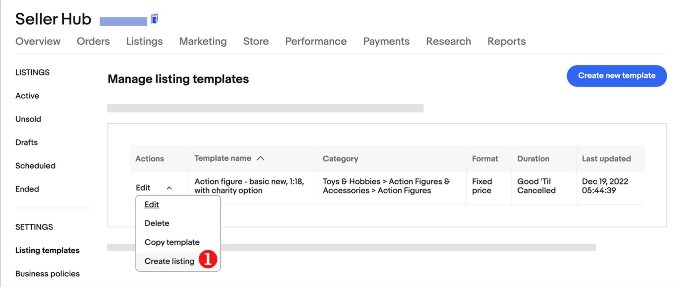Open Ended listings in the sidebar

(x=27, y=189)
